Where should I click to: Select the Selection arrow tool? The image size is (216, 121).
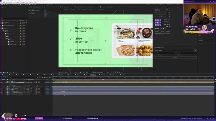pyautogui.click(x=4, y=5)
